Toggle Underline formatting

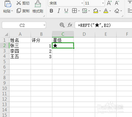(x=66, y=11)
